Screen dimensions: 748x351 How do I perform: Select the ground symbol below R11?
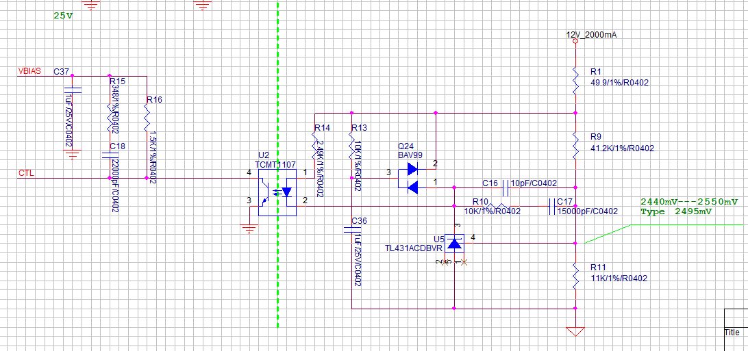(575, 331)
